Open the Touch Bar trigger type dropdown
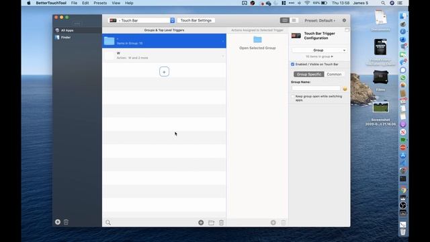This screenshot has width=430, height=242. coord(142,21)
